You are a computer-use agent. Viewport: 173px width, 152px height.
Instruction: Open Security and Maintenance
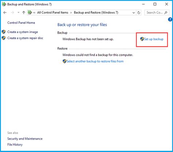click(25, 139)
